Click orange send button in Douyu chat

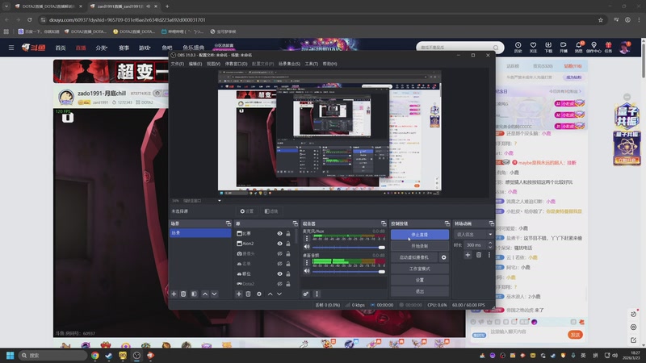(575, 335)
